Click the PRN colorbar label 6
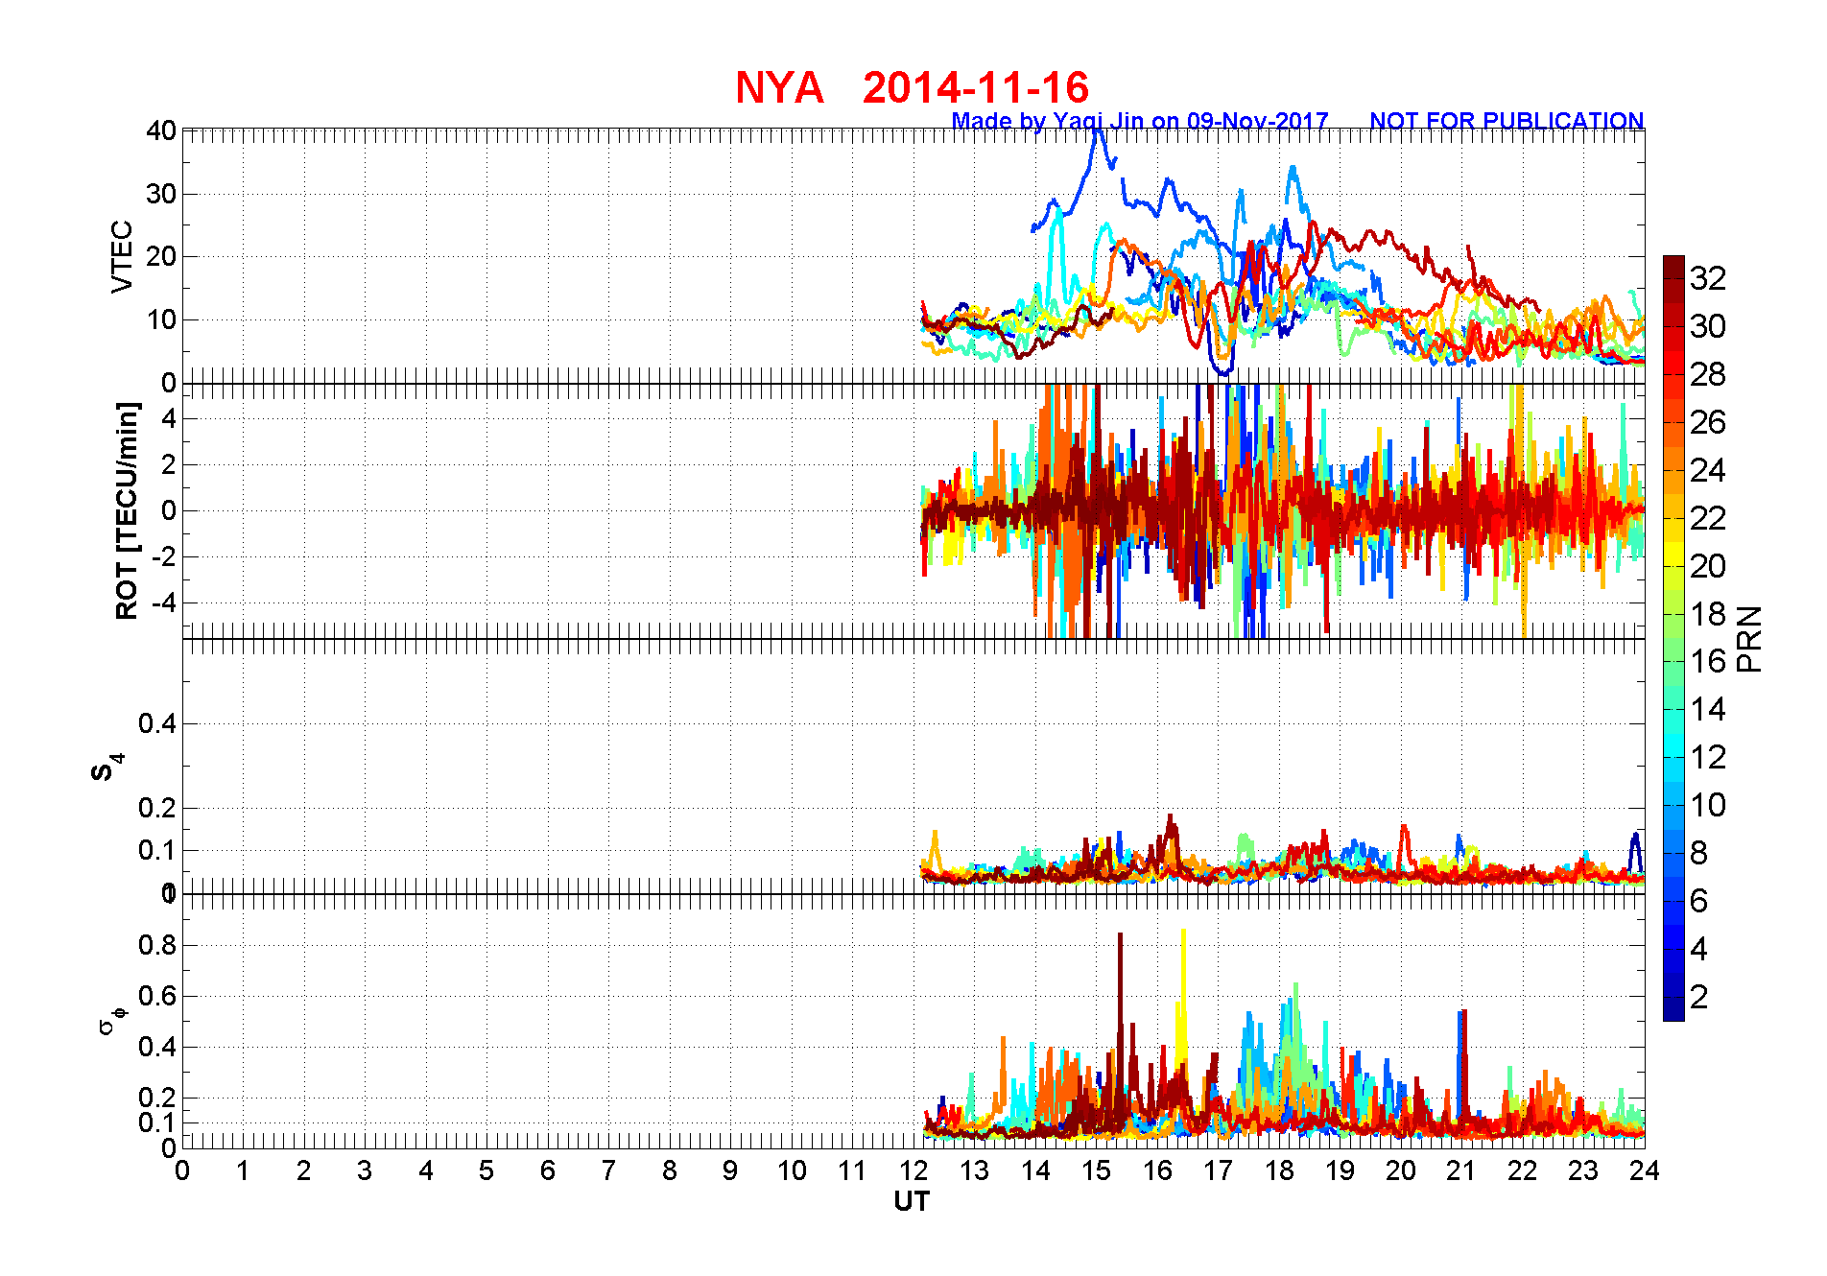 (1698, 901)
